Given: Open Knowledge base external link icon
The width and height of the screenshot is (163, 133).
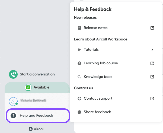Looking at the screenshot, I should (x=152, y=77).
